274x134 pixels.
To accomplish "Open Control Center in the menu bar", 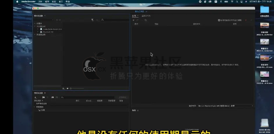I will pos(242,1).
